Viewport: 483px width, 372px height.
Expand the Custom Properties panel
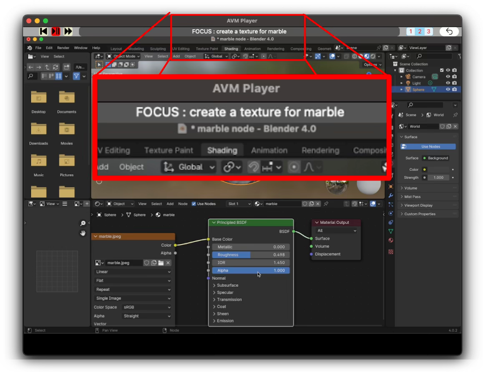pyautogui.click(x=420, y=214)
